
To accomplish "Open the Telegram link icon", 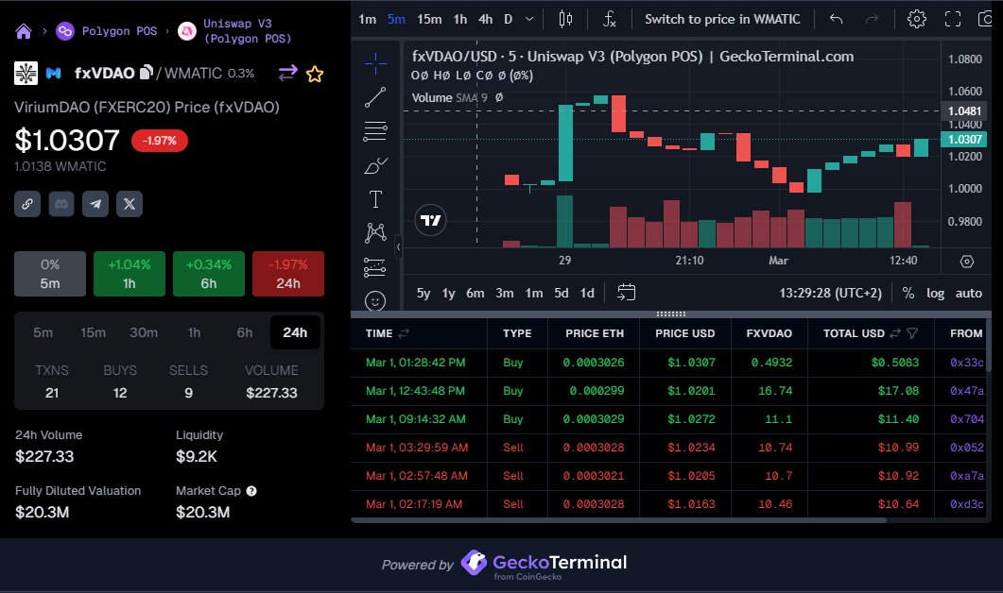I will tap(95, 204).
